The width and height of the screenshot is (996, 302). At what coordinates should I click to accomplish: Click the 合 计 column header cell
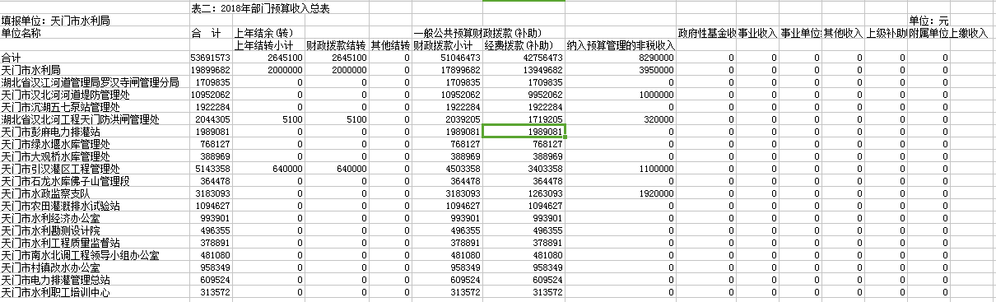(206, 32)
